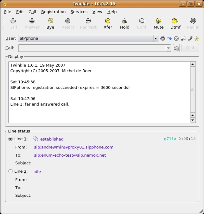The image size is (204, 214).
Task: Maximize the Twinkle window
Action: click(x=191, y=4)
